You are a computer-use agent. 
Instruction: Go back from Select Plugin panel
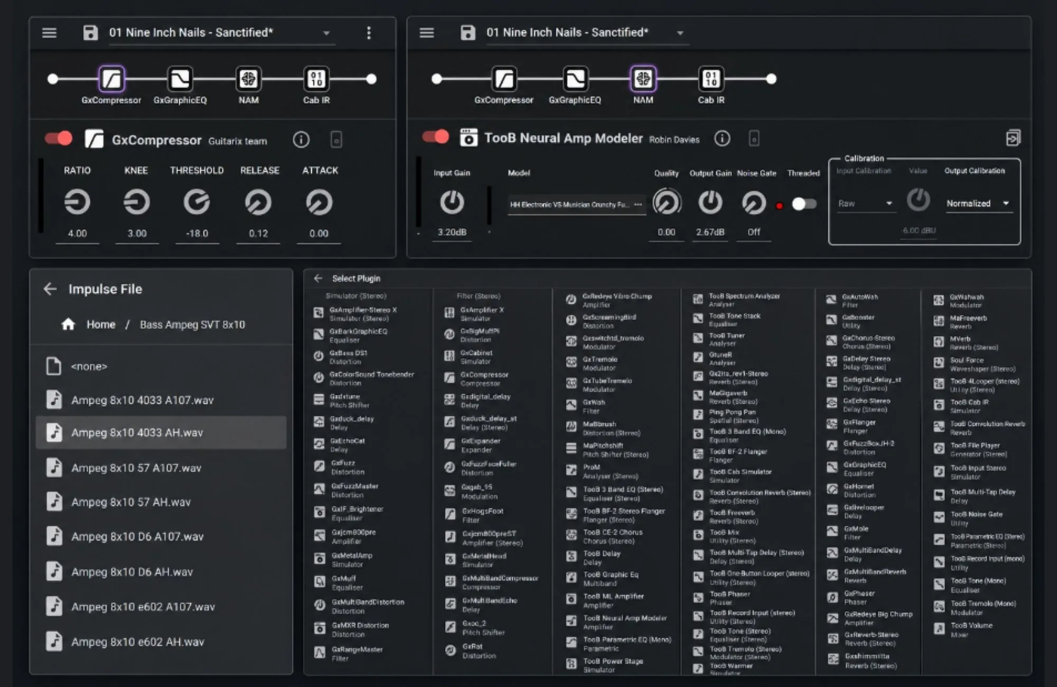(318, 278)
